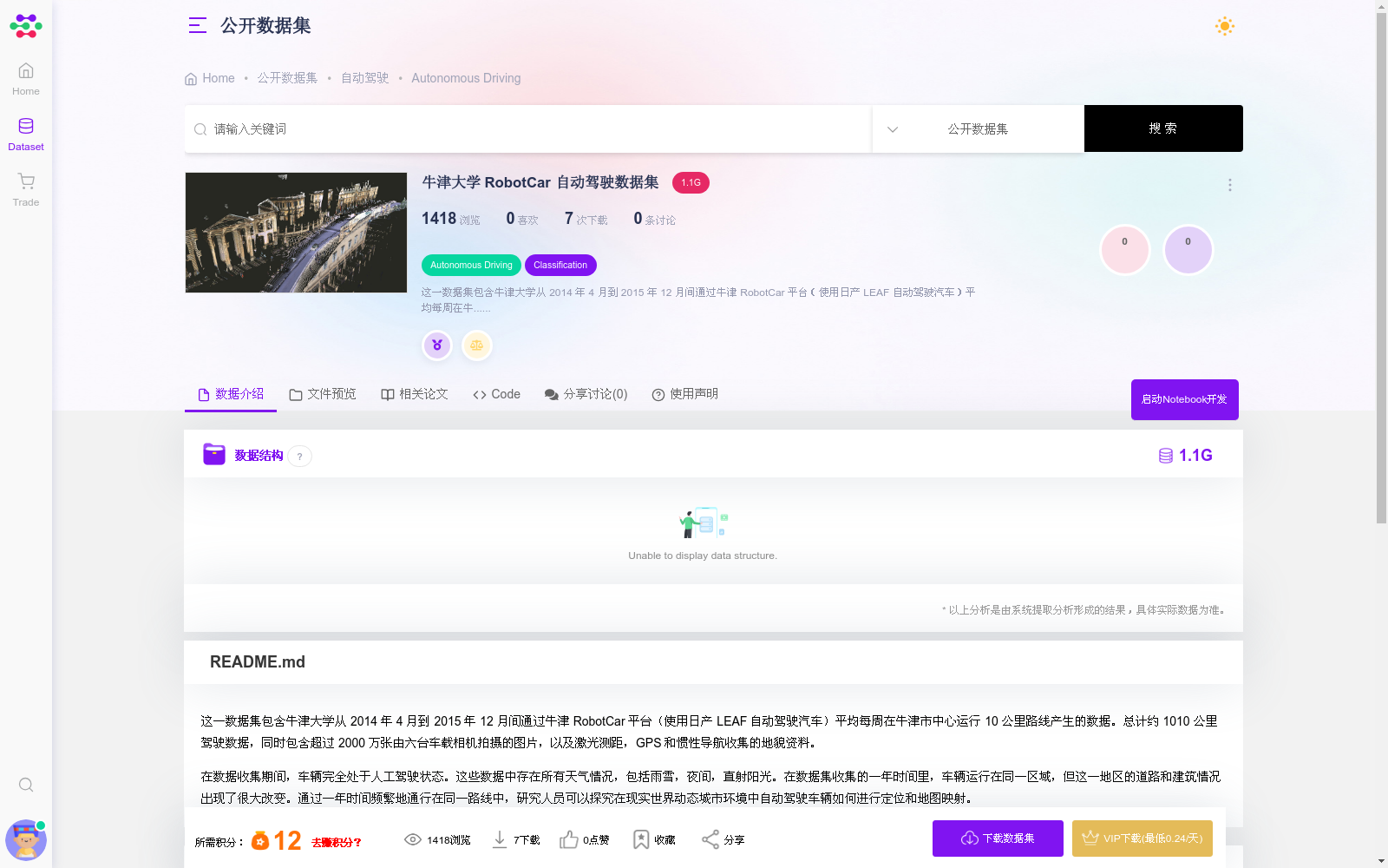Screen dimensions: 1388x868
Task: Switch to the 相关论文 tab
Action: coord(415,394)
